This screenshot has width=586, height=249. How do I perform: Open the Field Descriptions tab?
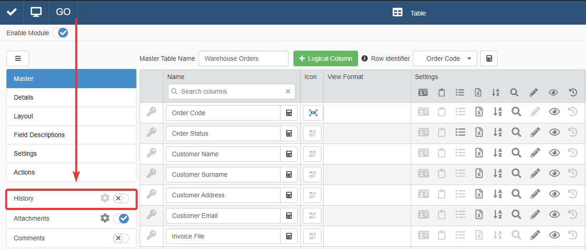tap(39, 135)
